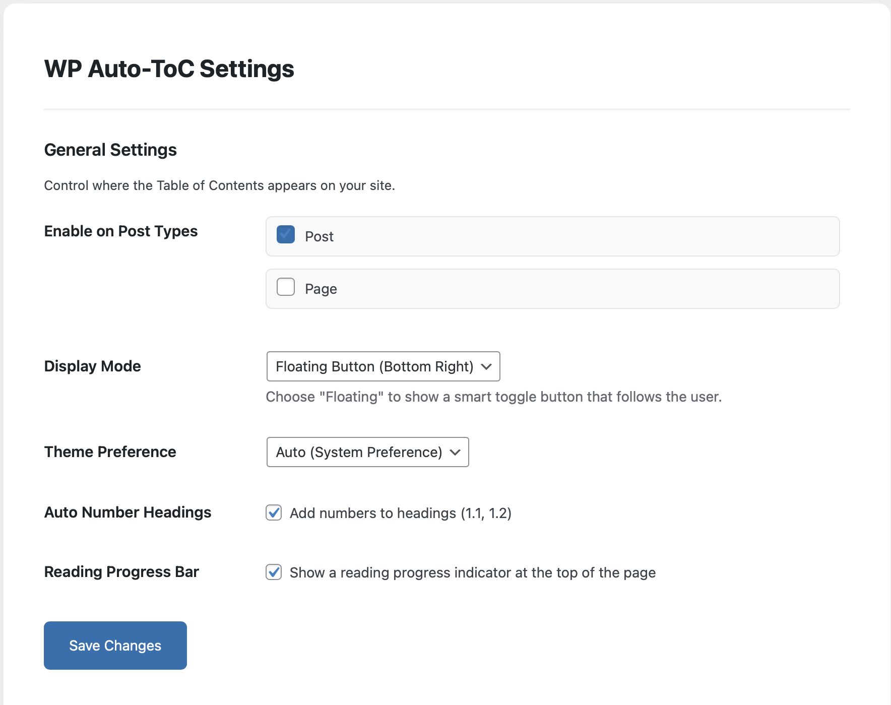Click the chevron arrow in Floating Button dropdown
891x705 pixels.
coord(486,366)
